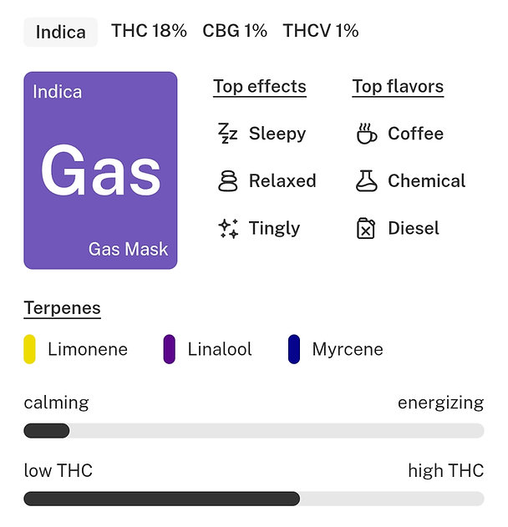Click the CBG 1% label
Screen dimensions: 508x527
coord(235,31)
